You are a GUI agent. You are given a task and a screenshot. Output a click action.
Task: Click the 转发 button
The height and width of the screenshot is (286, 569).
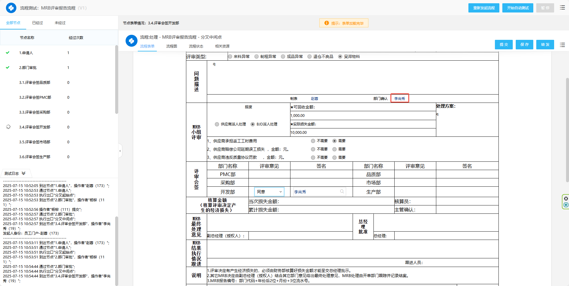[x=545, y=45]
